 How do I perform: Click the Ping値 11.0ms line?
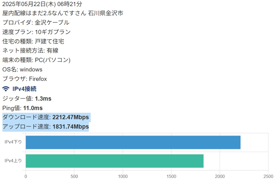click(x=22, y=108)
